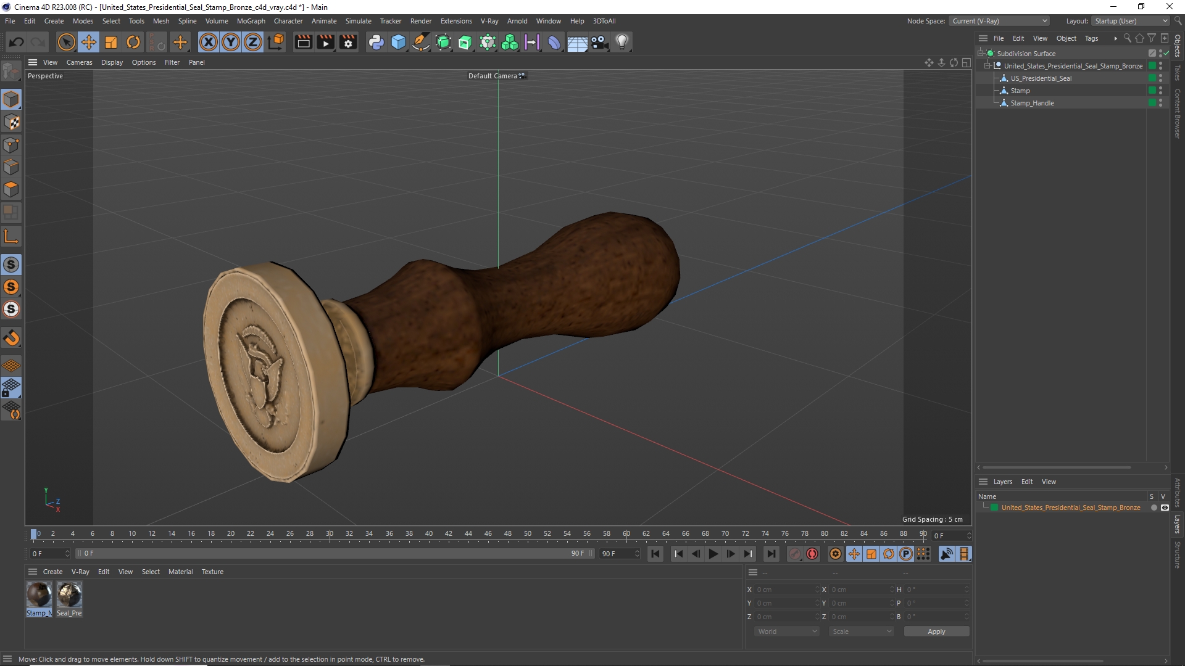Open the Material manager Create menu

52,572
